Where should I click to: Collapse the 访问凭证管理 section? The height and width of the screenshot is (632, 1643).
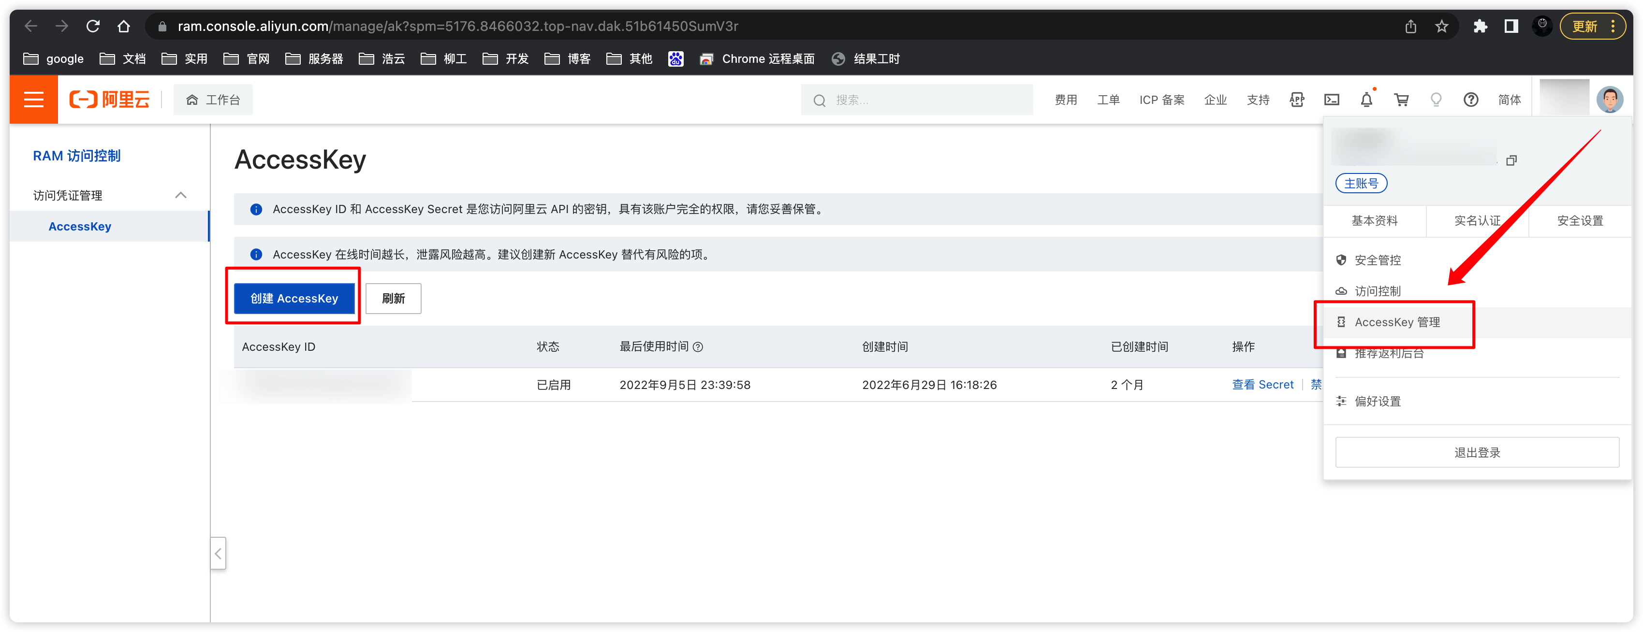[x=181, y=195]
